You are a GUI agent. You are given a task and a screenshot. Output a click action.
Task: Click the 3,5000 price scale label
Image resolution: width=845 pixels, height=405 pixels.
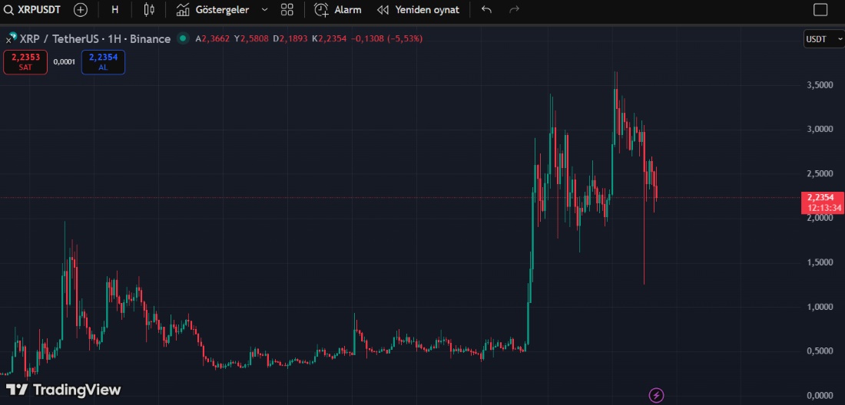(820, 85)
